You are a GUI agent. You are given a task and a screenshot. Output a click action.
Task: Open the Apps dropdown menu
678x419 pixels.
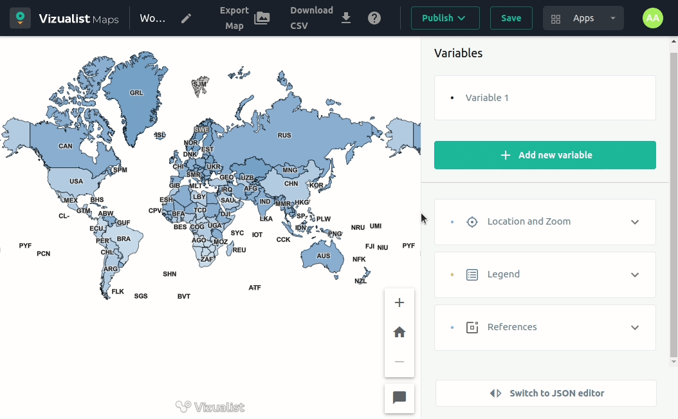[583, 18]
